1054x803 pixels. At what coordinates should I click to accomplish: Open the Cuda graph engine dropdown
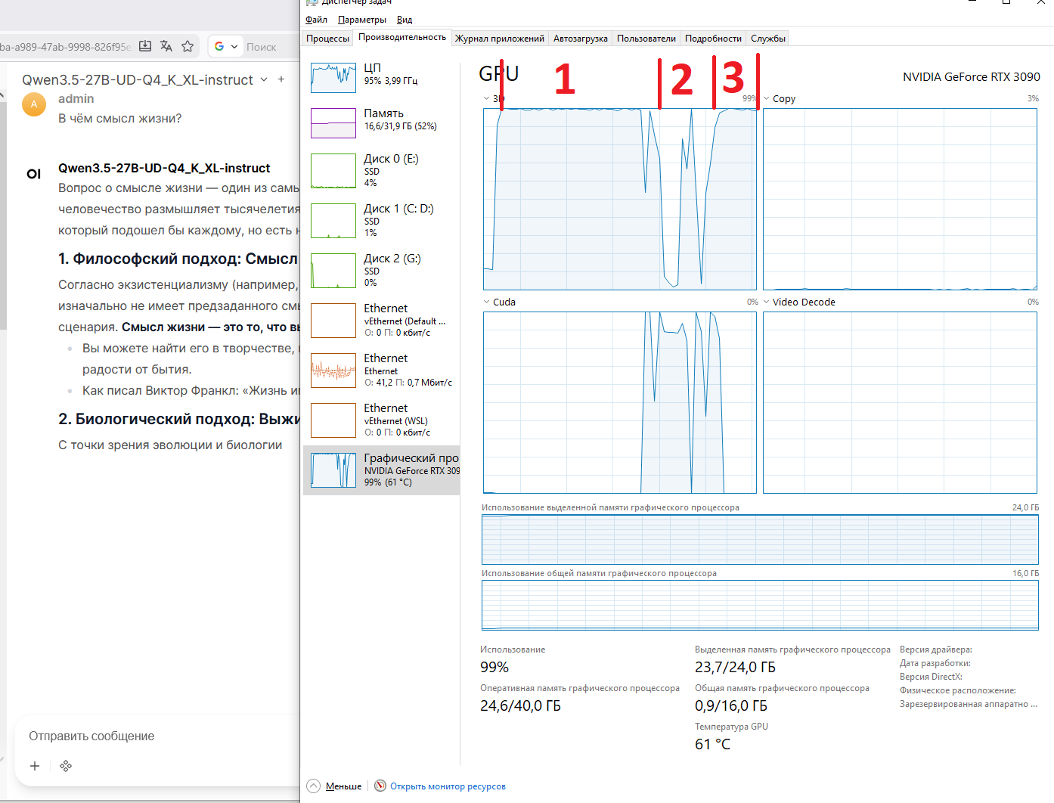point(487,302)
